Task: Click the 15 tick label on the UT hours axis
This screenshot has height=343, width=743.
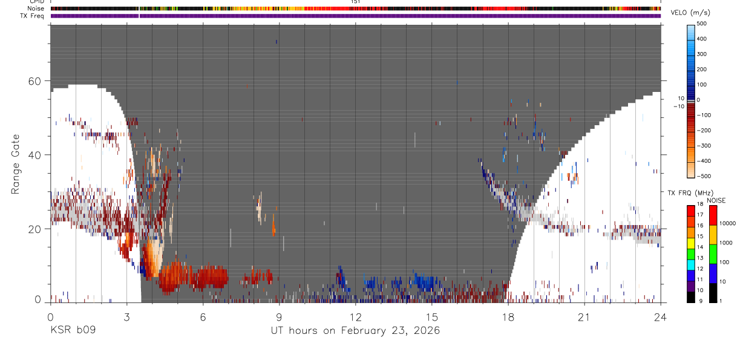Action: point(431,317)
